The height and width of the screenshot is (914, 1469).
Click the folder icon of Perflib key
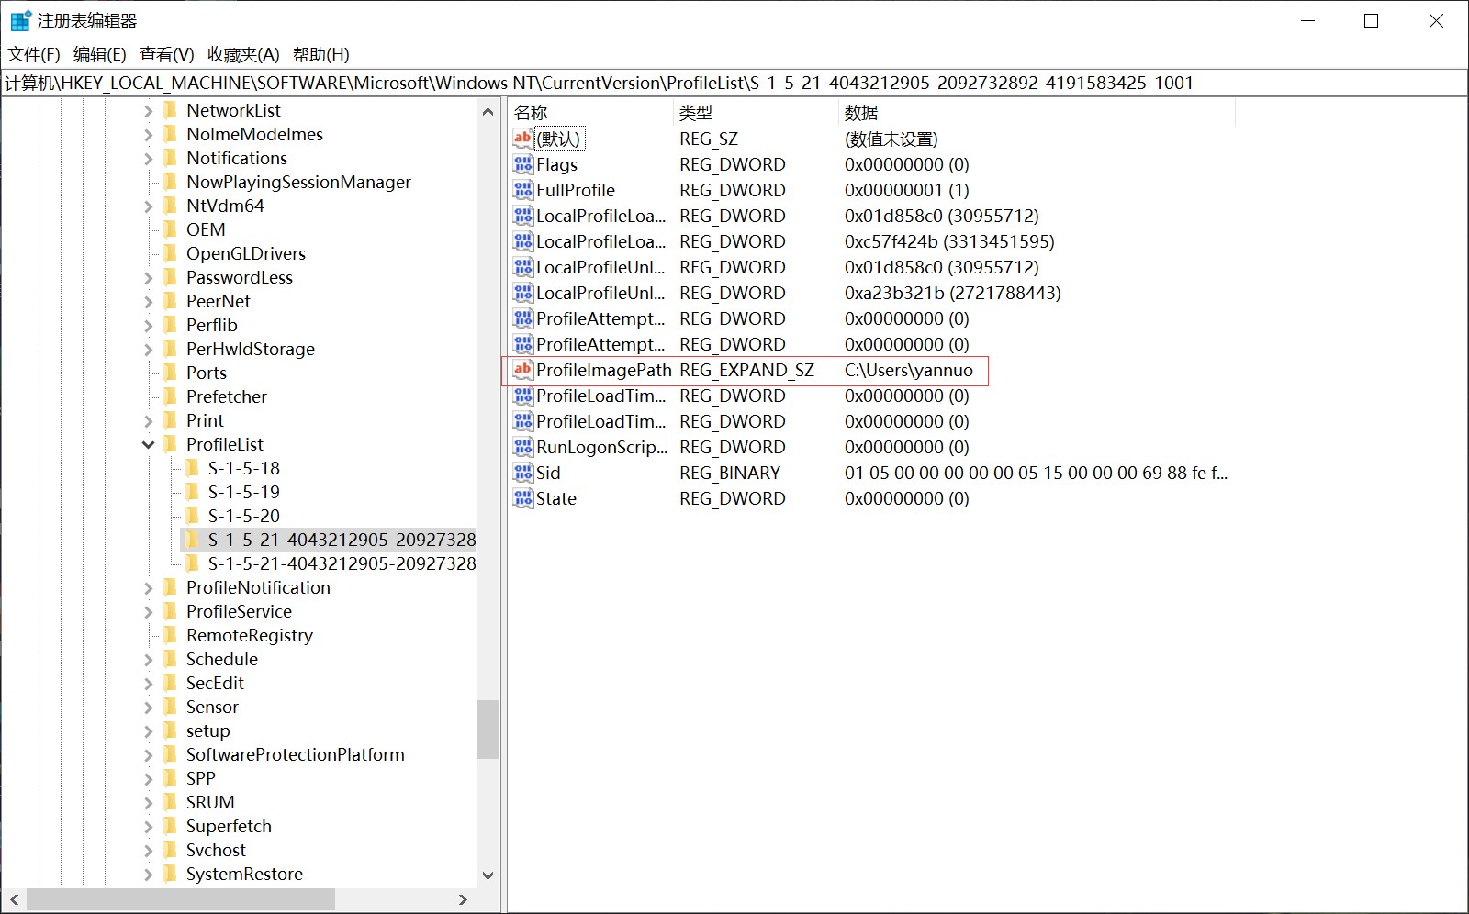(170, 325)
